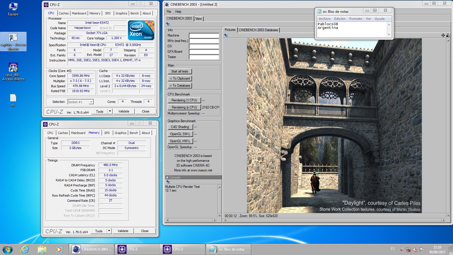
Task: Open Windows Media Player from the taskbar
Action: click(59, 249)
